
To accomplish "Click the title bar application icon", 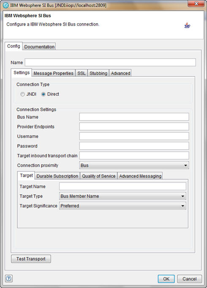I will pyautogui.click(x=6, y=5).
